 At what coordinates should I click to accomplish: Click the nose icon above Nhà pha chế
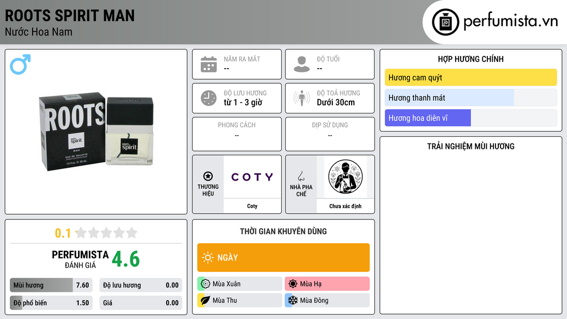point(301,176)
